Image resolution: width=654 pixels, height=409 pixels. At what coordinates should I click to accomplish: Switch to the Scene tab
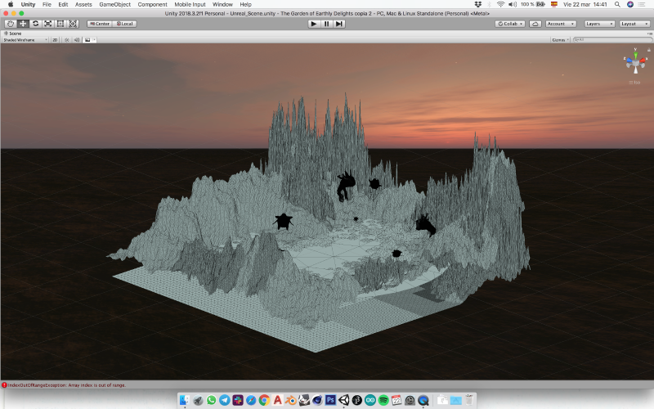pos(15,33)
